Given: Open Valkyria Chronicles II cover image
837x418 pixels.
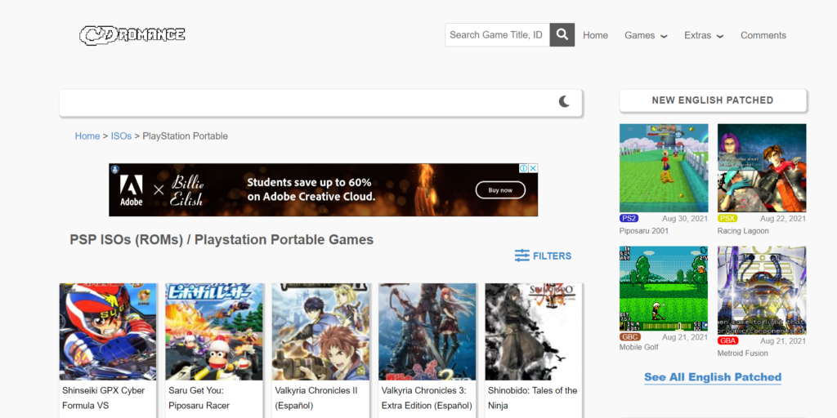Looking at the screenshot, I should click(320, 331).
